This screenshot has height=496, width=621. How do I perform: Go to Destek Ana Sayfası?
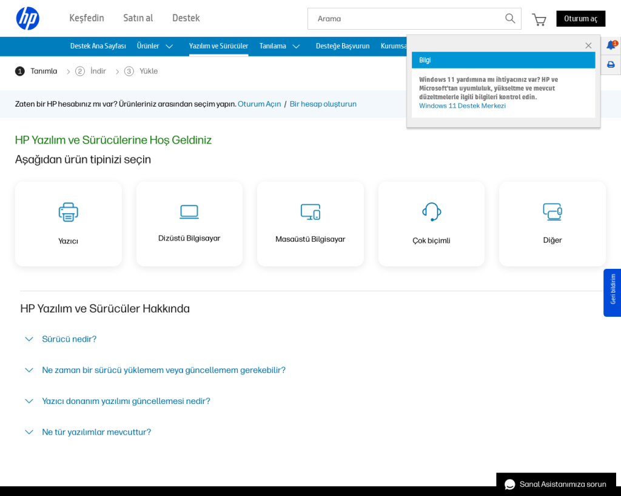tap(98, 46)
